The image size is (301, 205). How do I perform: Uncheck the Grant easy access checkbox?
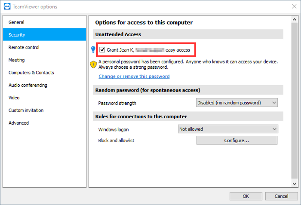[x=102, y=50]
